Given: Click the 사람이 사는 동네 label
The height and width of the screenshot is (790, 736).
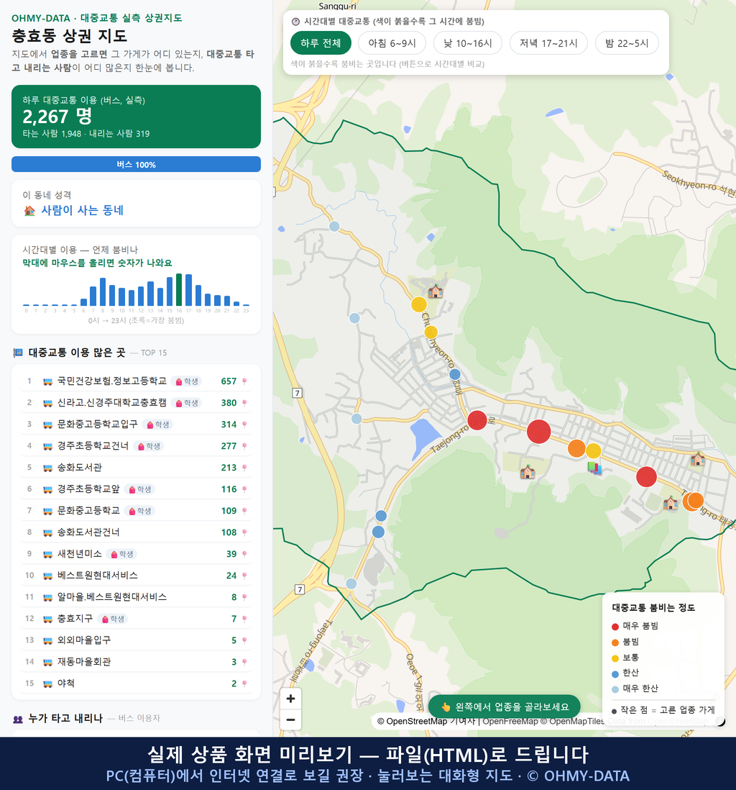Looking at the screenshot, I should (x=82, y=211).
